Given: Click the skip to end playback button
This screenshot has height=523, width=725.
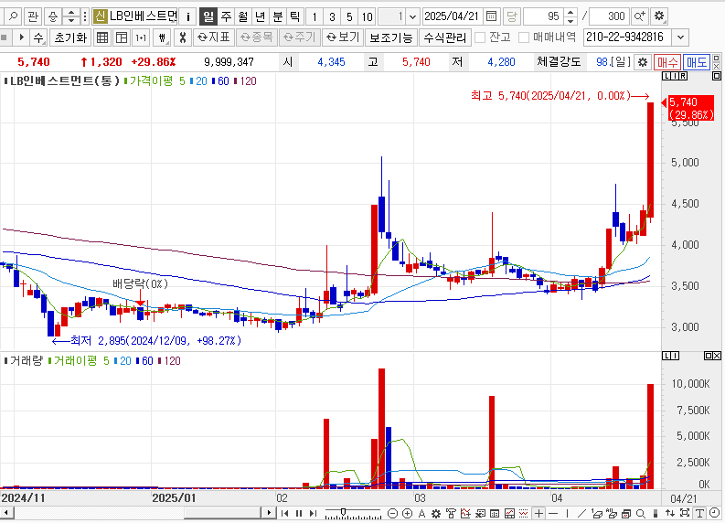Looking at the screenshot, I should pyautogui.click(x=313, y=513).
